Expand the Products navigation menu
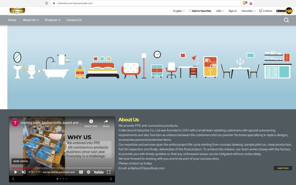Viewport: 296px width, 185px height. point(52,20)
